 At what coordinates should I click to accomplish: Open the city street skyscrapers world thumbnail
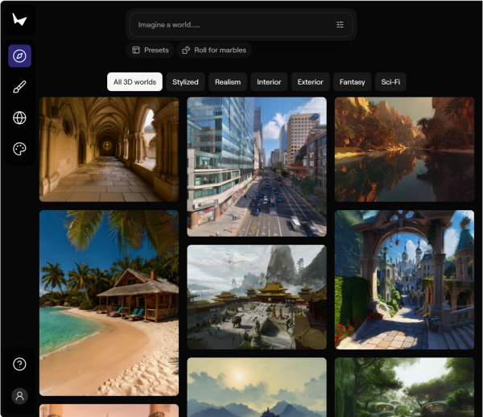pos(257,167)
